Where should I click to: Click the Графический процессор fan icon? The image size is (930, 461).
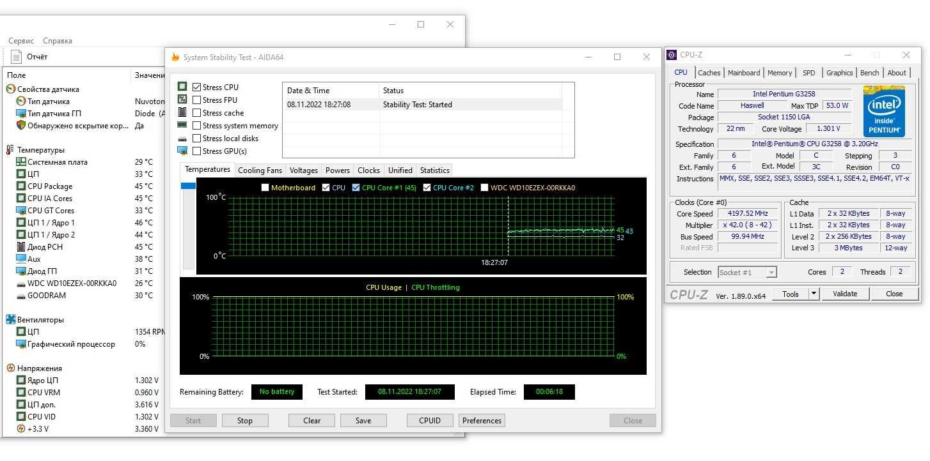pyautogui.click(x=21, y=344)
